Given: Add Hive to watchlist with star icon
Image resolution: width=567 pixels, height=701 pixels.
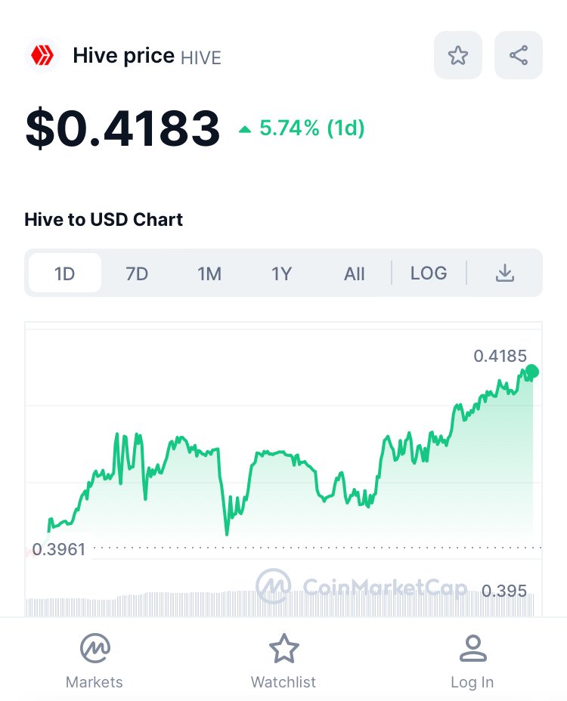Looking at the screenshot, I should (x=458, y=55).
